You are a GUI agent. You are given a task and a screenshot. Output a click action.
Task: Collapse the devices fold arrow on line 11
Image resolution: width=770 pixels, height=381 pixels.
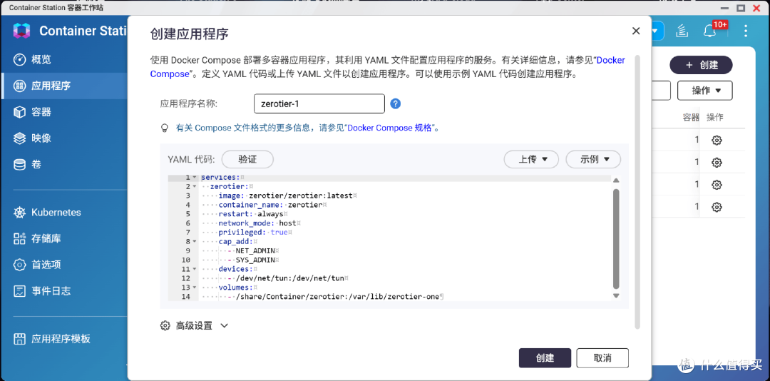coord(195,270)
